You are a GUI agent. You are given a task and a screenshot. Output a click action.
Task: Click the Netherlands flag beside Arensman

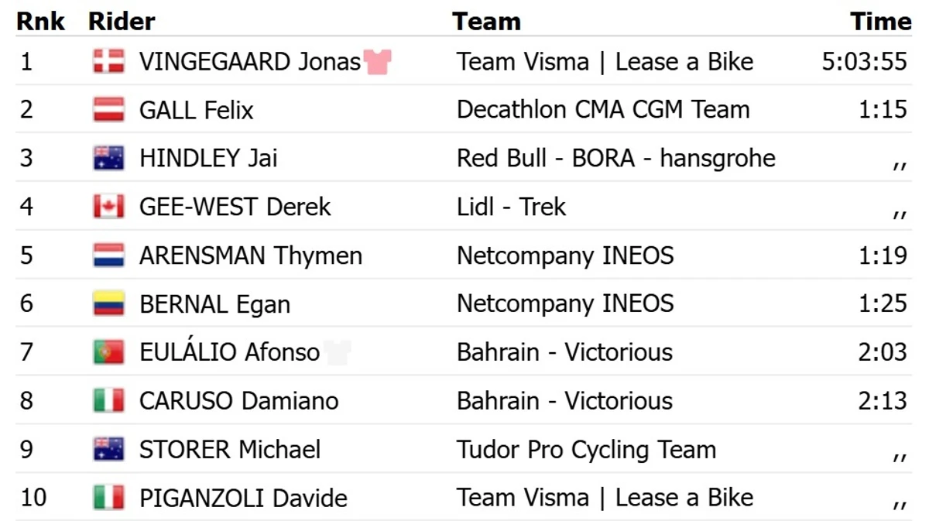pos(108,255)
